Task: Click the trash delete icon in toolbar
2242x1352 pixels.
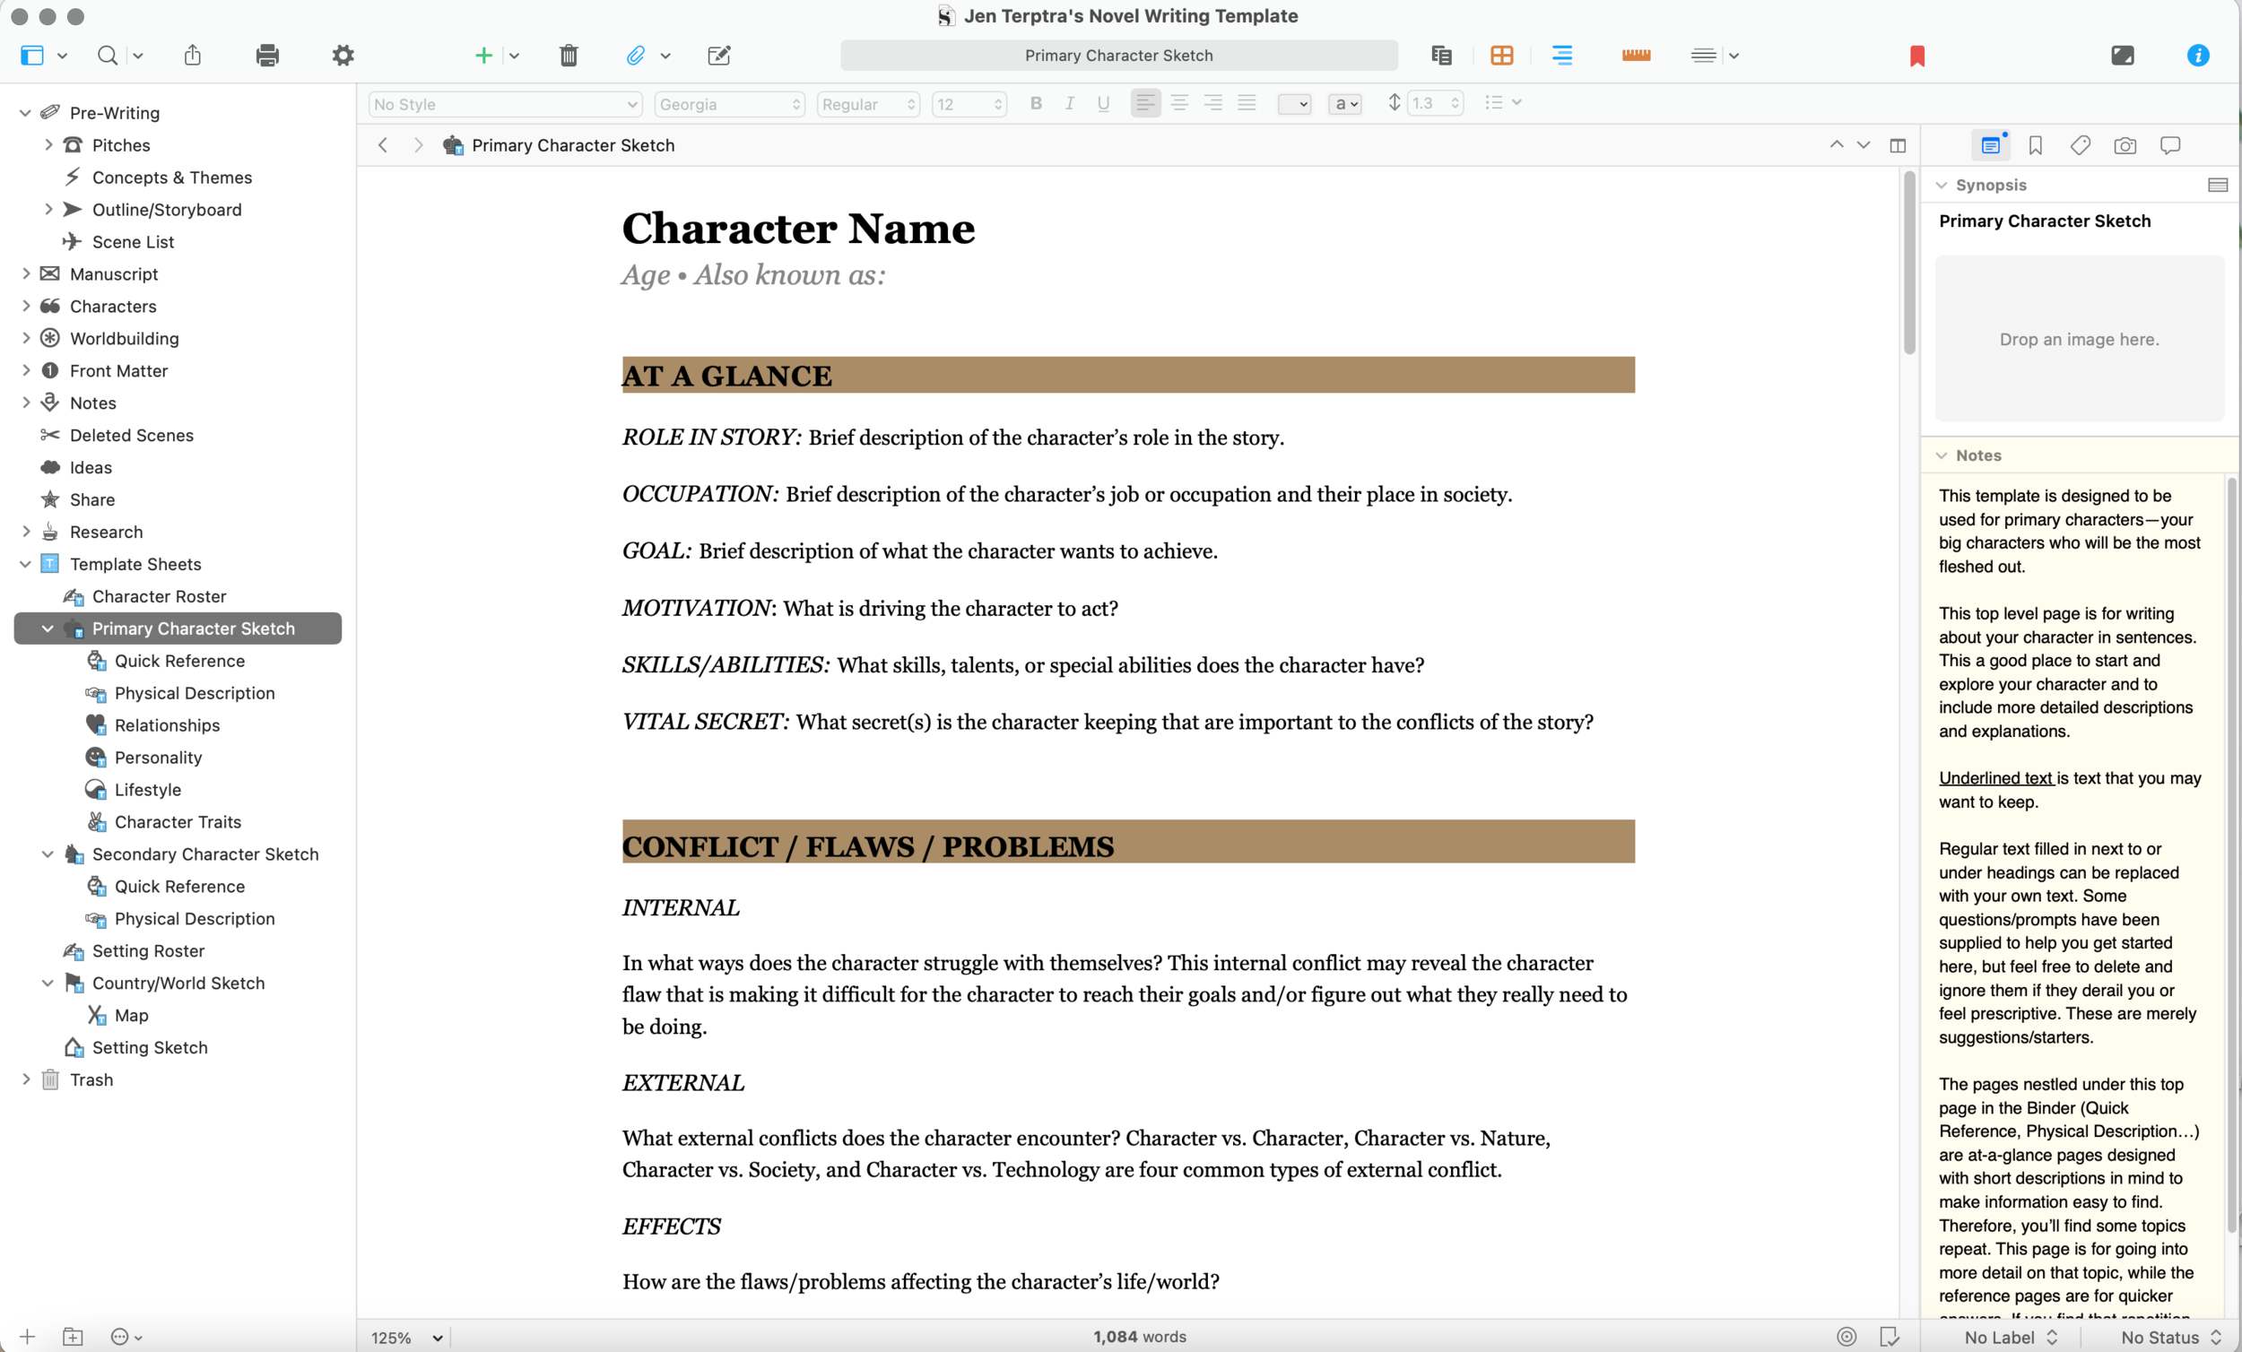Action: click(x=569, y=56)
